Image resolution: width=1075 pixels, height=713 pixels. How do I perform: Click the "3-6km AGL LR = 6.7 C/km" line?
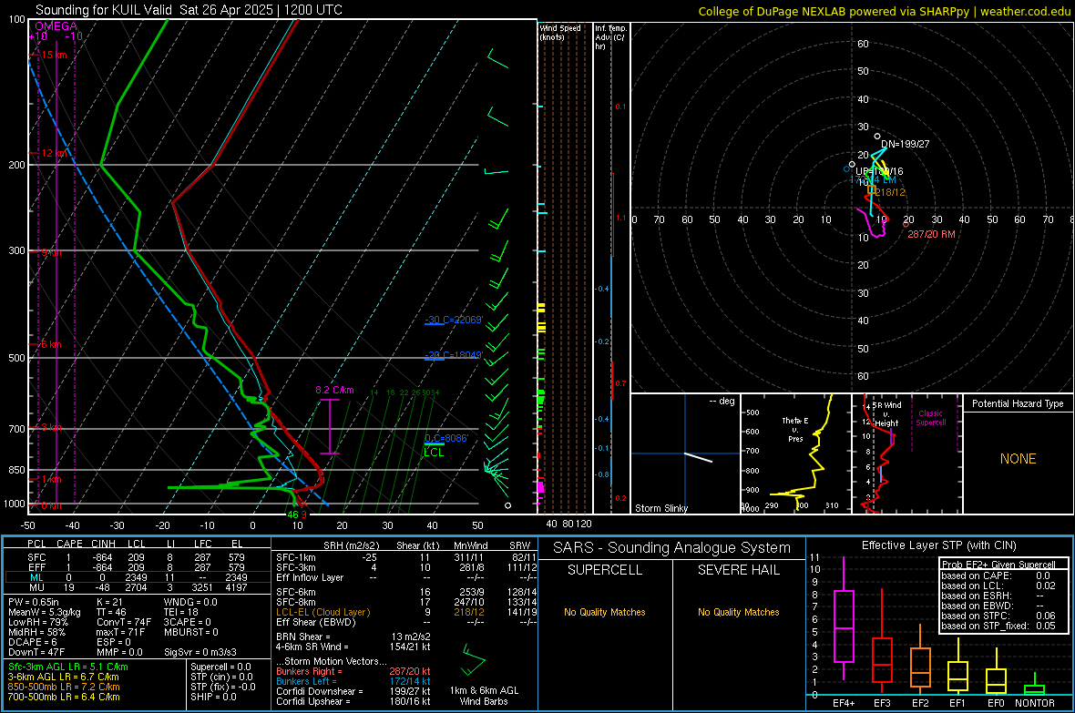[x=64, y=677]
